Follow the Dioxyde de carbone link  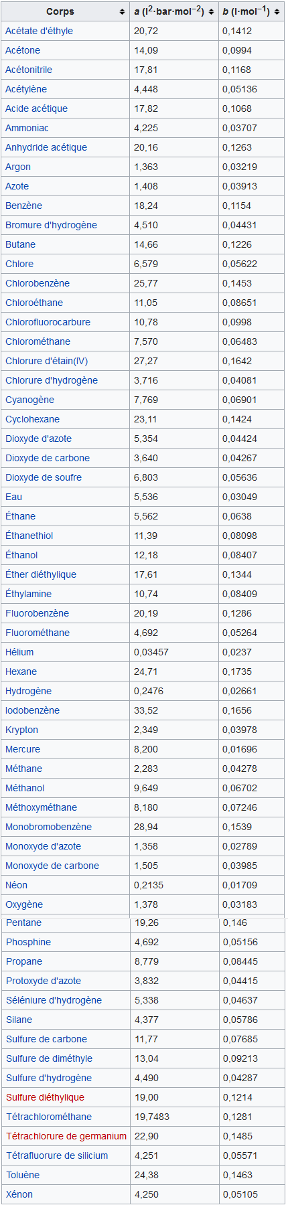pos(48,458)
